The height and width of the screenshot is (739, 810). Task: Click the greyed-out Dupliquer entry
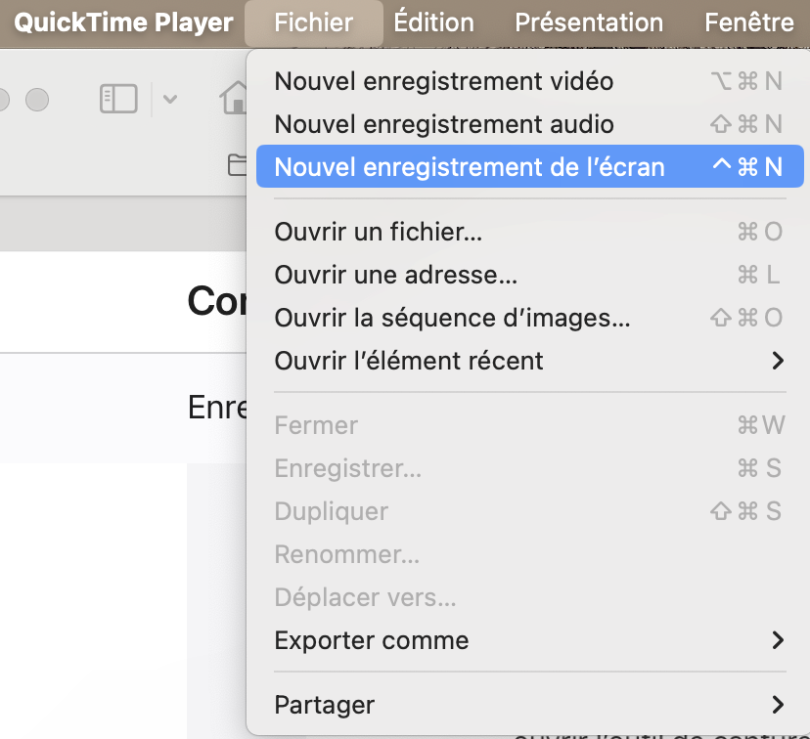tap(332, 511)
